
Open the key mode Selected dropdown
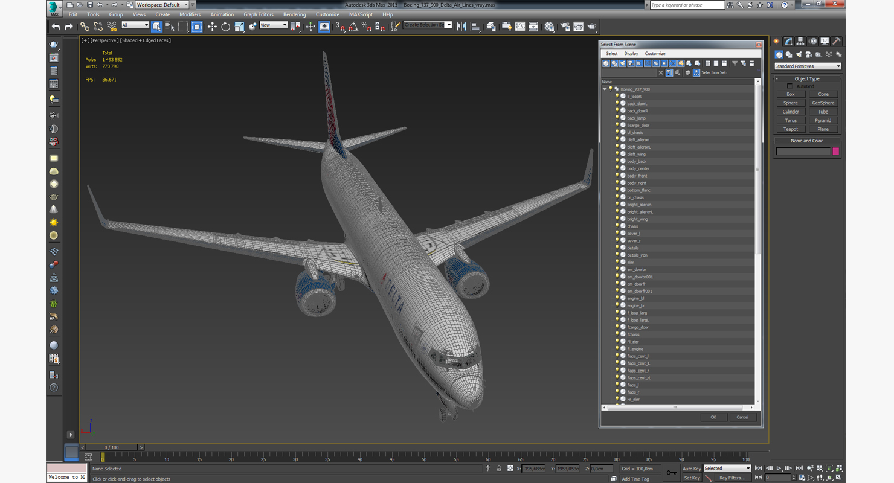[727, 469]
